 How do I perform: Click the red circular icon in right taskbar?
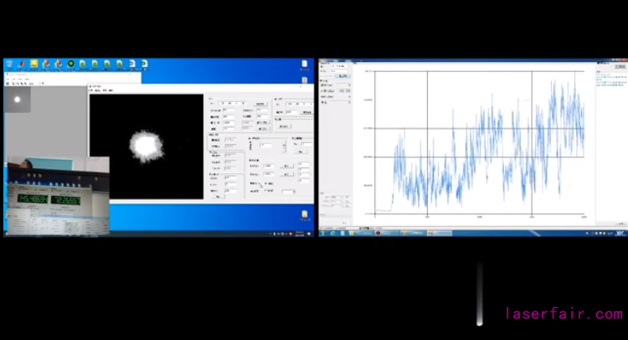point(378,232)
